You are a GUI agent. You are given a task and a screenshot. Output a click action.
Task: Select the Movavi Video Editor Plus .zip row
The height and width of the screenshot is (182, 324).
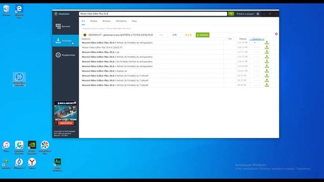tap(100, 52)
